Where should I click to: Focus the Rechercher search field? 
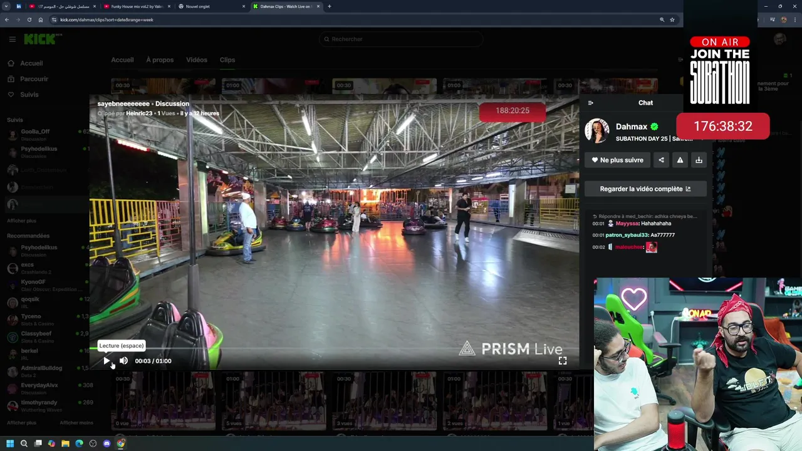pyautogui.click(x=401, y=39)
